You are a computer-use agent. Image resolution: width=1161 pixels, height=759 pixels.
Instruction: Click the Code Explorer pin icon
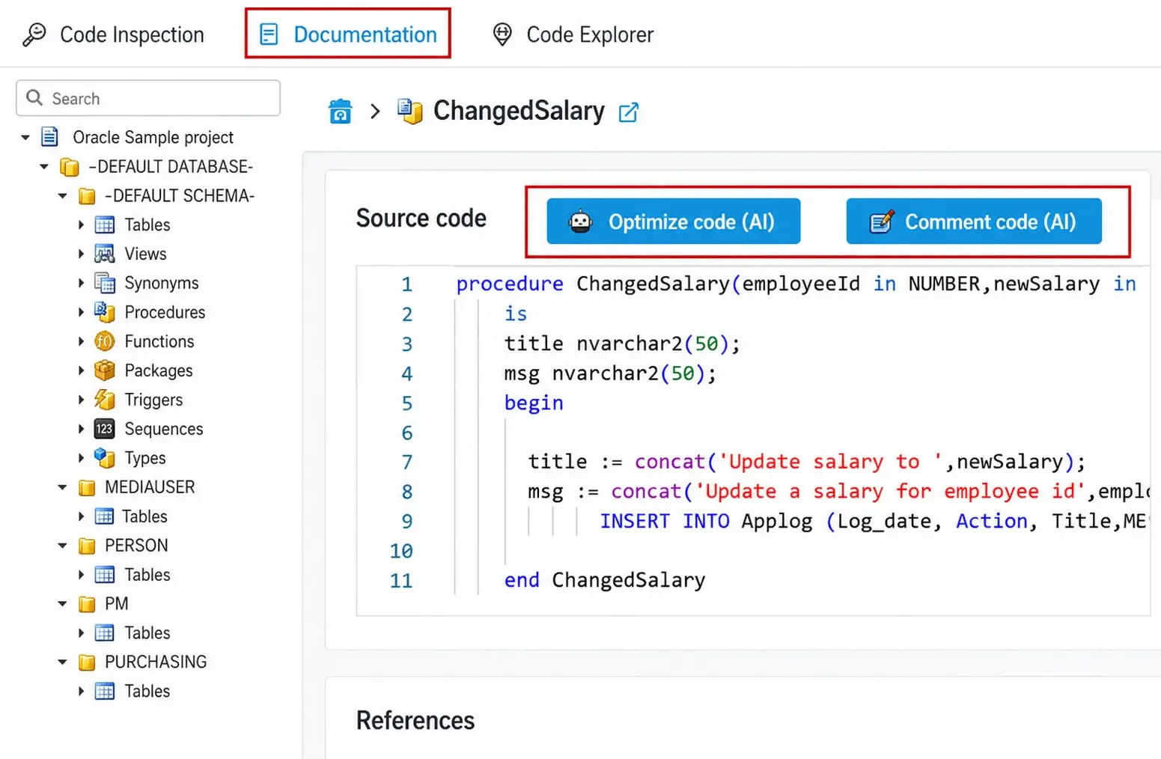502,34
